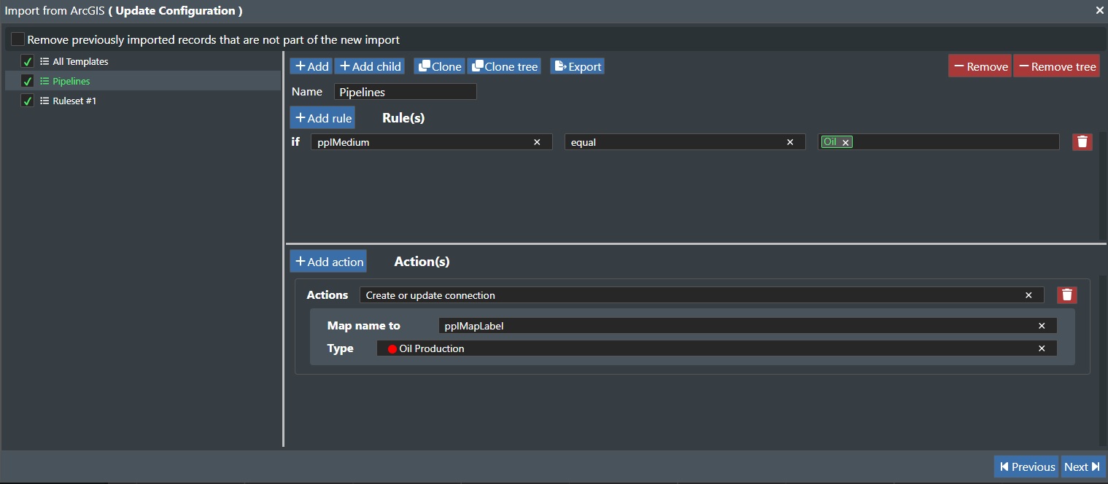Toggle remove previously imported records checkbox
This screenshot has width=1108, height=484.
coord(18,39)
